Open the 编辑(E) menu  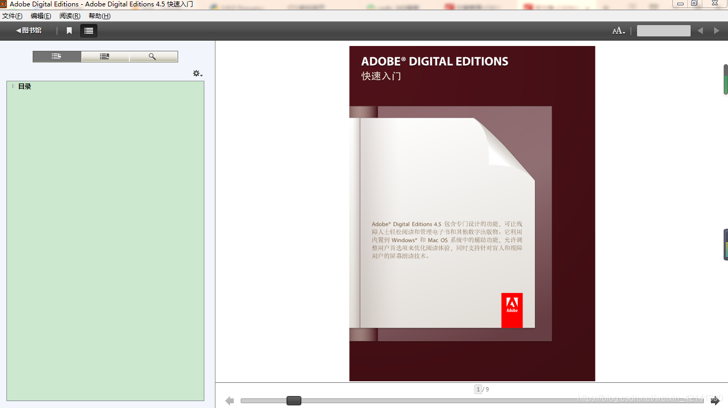pos(41,16)
